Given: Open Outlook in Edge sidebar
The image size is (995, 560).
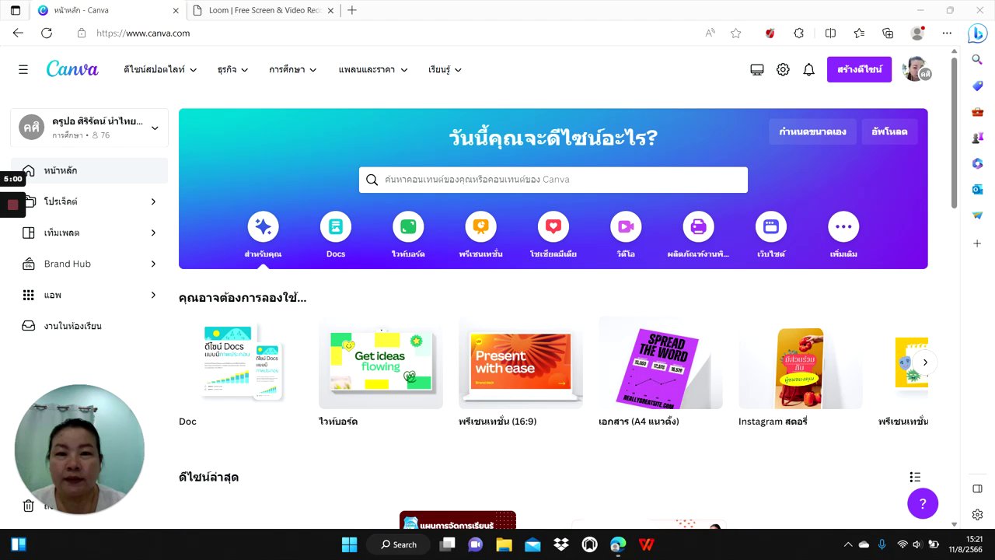Looking at the screenshot, I should 977,189.
